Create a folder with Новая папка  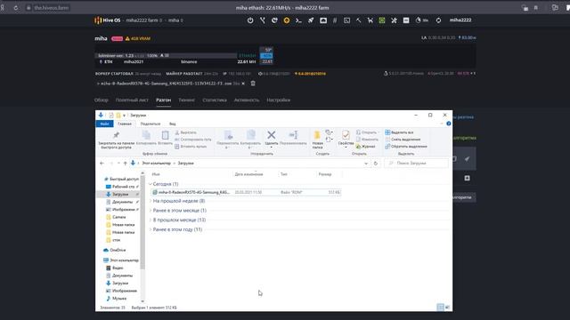[317, 140]
